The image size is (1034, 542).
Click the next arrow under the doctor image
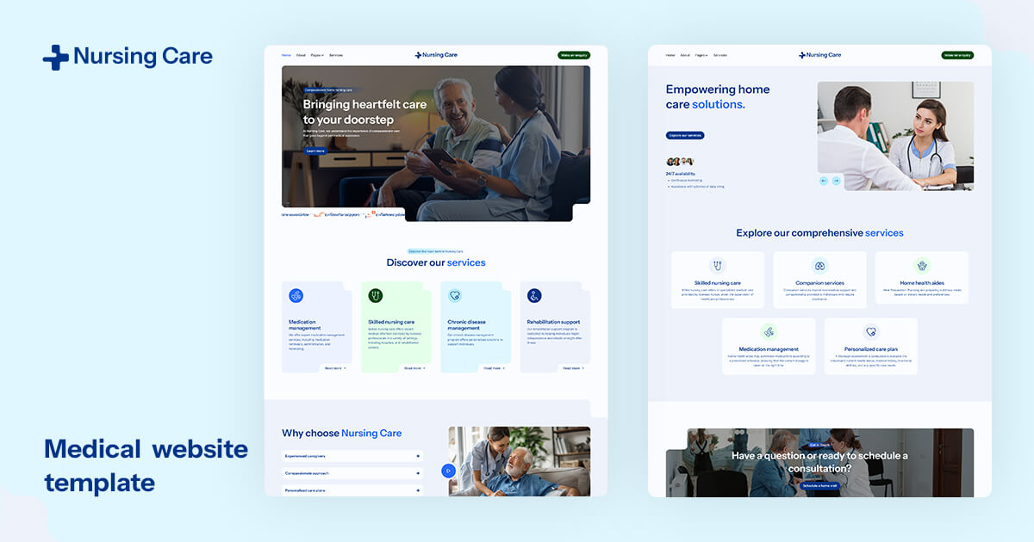[x=836, y=180]
